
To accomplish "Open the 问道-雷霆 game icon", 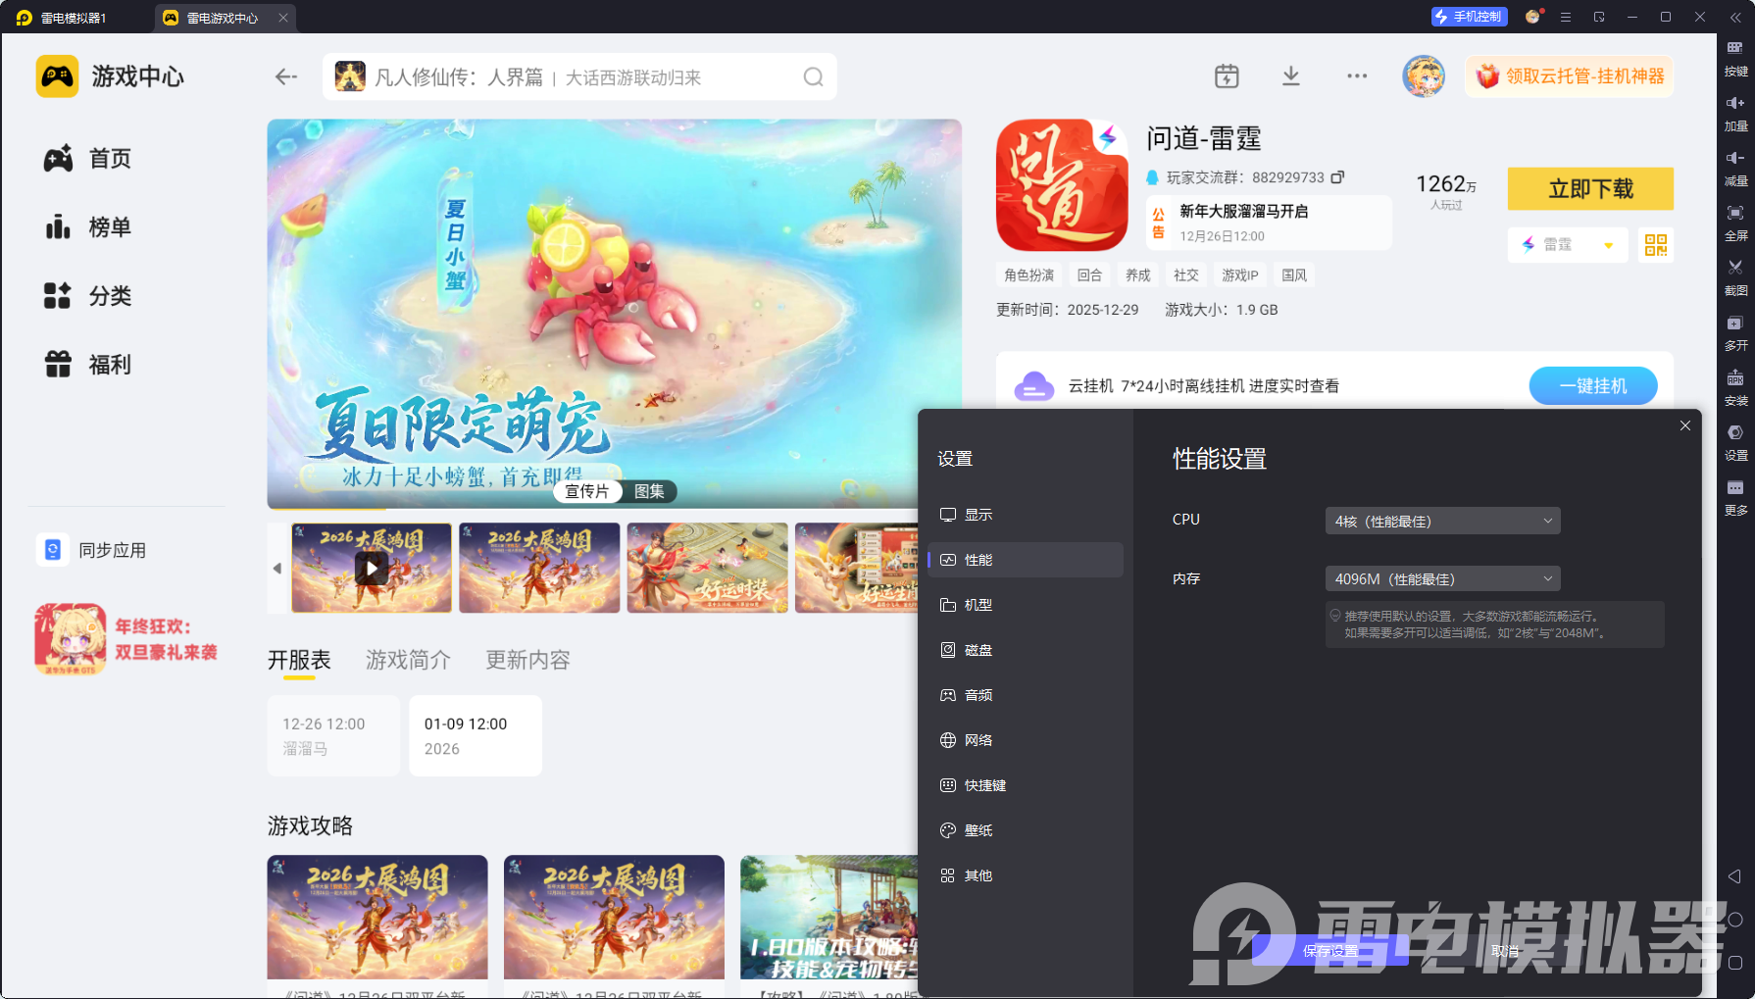I will pyautogui.click(x=1062, y=185).
